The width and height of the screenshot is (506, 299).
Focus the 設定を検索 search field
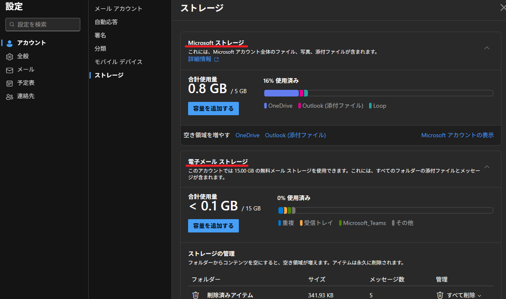(43, 25)
